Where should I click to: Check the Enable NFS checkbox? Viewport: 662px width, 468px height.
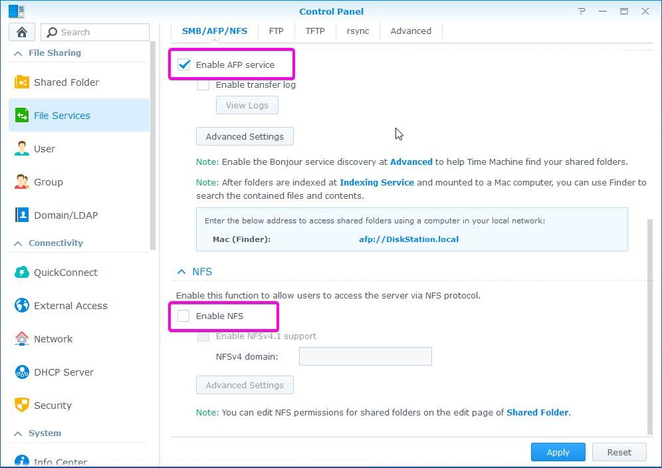[183, 316]
